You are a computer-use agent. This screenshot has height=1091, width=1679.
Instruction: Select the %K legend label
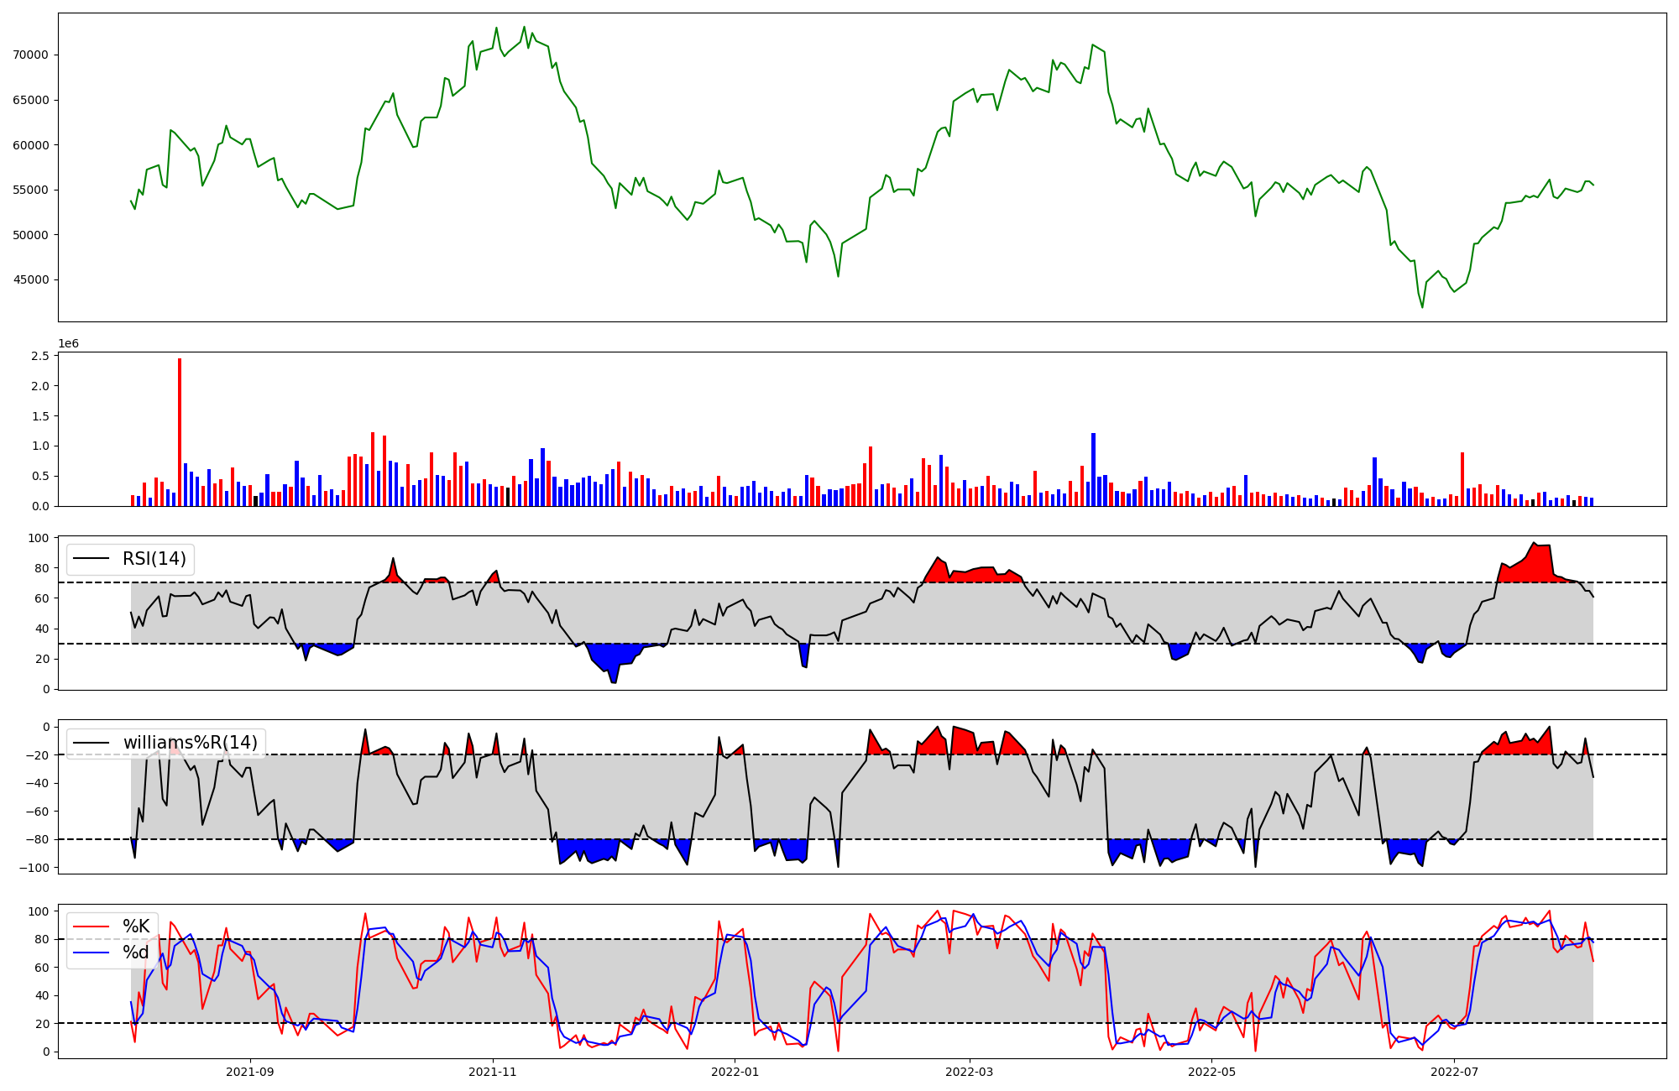[x=136, y=927]
